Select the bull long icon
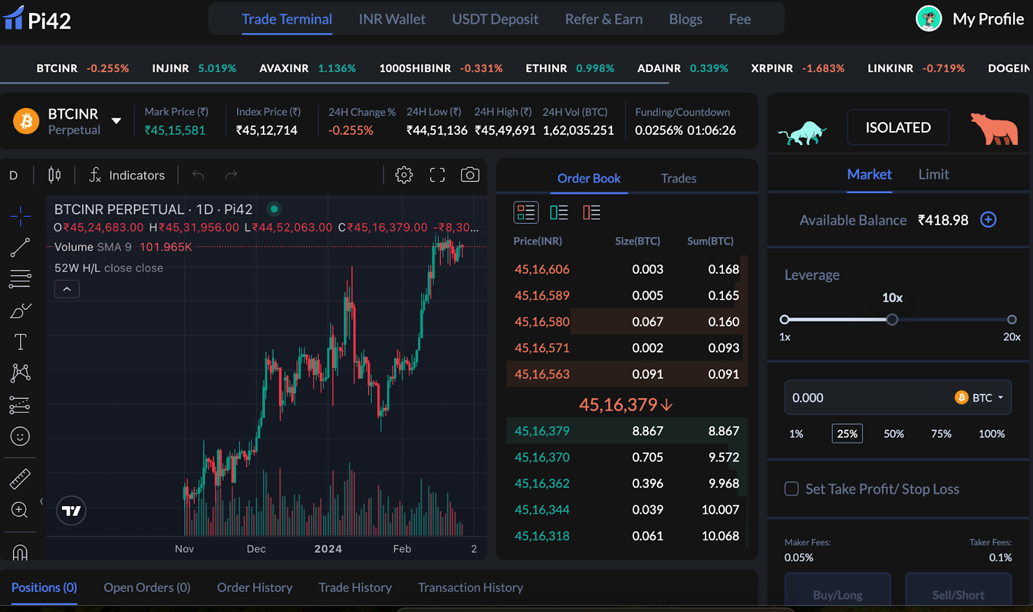 click(x=803, y=132)
